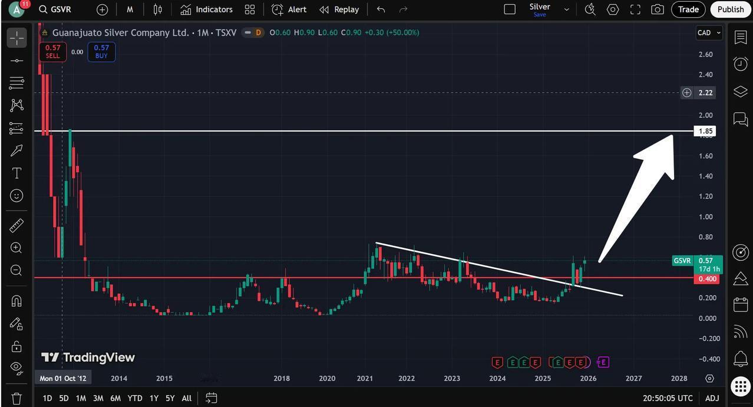This screenshot has width=753, height=407.
Task: Open quick search icon beside Silver
Action: (590, 9)
